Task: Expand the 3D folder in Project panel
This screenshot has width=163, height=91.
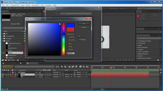Action: [x=2, y=34]
